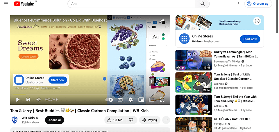
Task: Open Grizzy ve Lemmingler video thumbnail
Action: pos(194,60)
